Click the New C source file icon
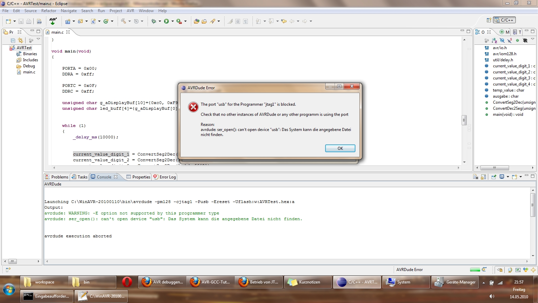This screenshot has height=303, width=538. [x=93, y=21]
